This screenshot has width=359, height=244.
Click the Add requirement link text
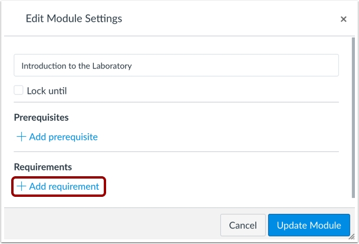[x=64, y=186]
